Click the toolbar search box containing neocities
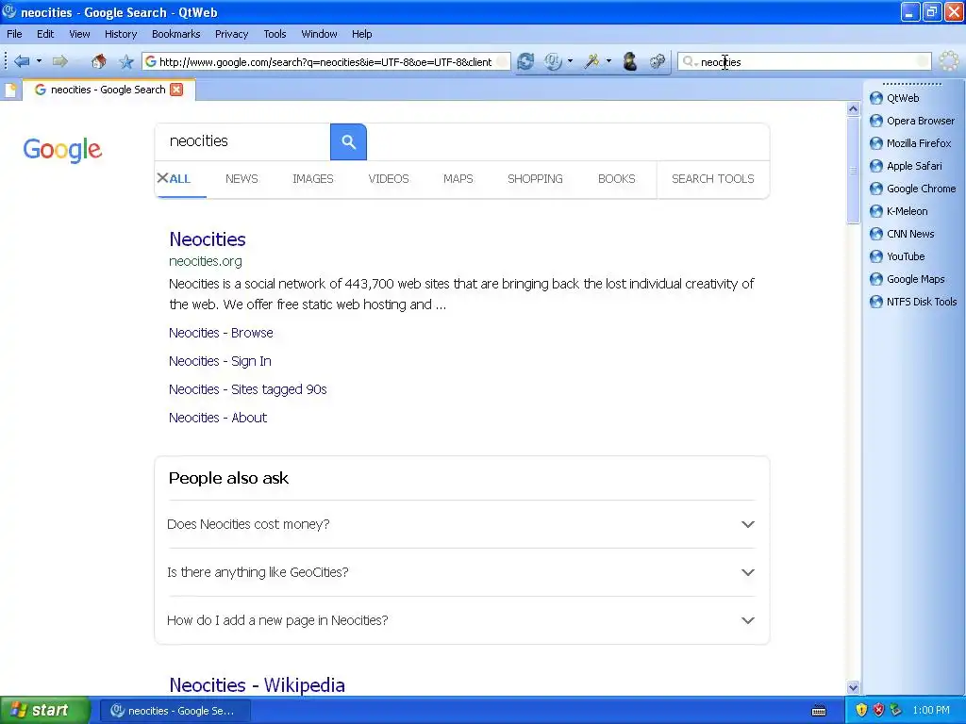This screenshot has height=724, width=966. pos(804,61)
